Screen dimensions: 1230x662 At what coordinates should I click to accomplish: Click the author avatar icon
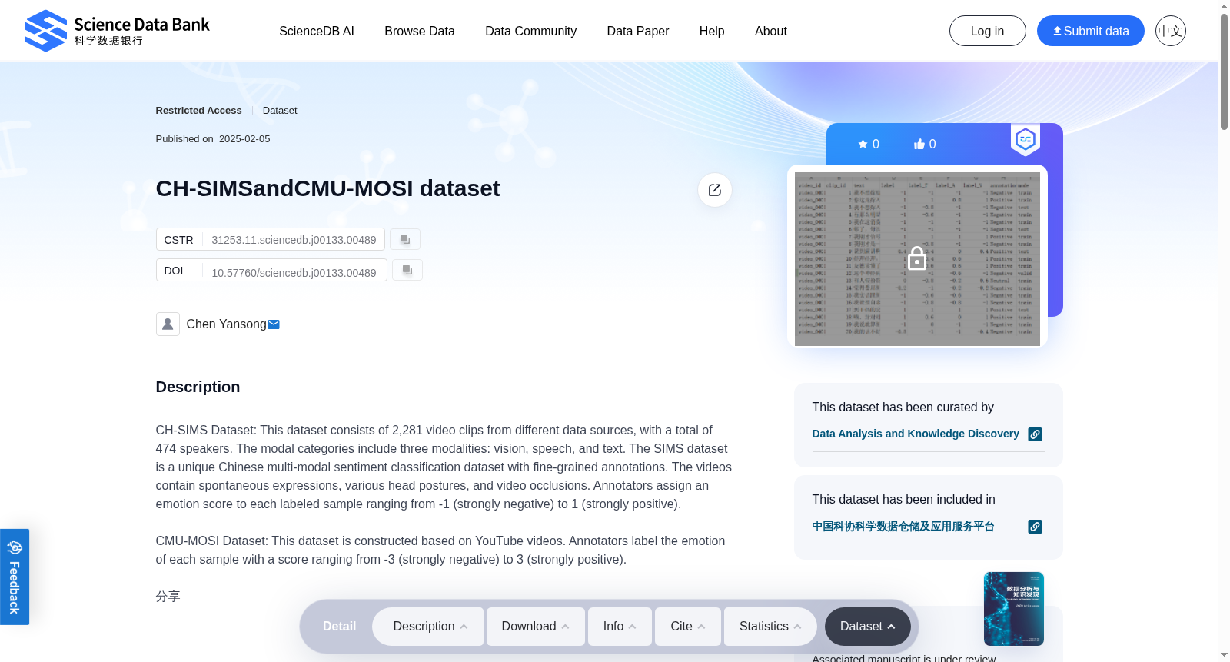coord(168,324)
